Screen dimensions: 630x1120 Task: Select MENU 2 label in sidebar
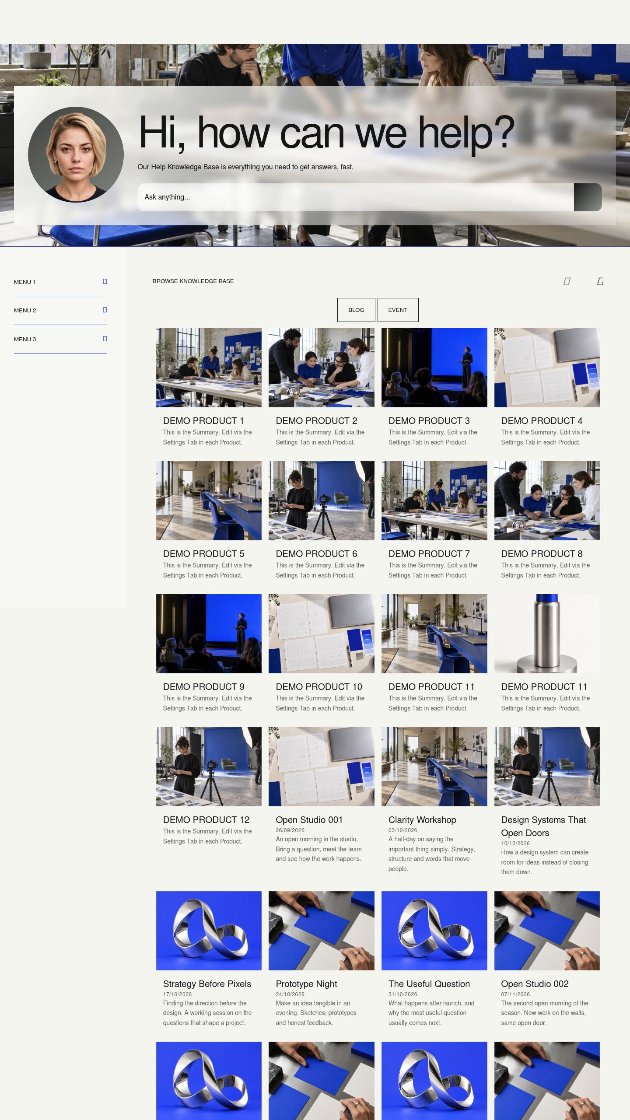[x=25, y=310]
